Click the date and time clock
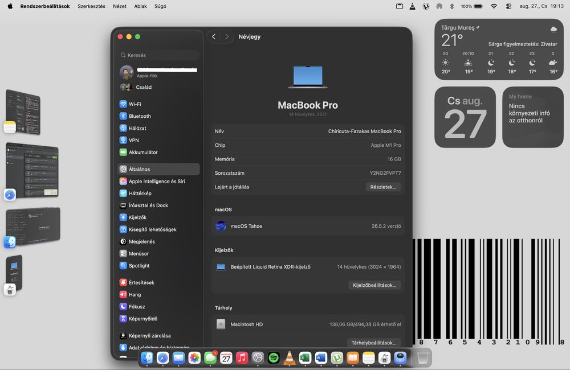 click(541, 6)
